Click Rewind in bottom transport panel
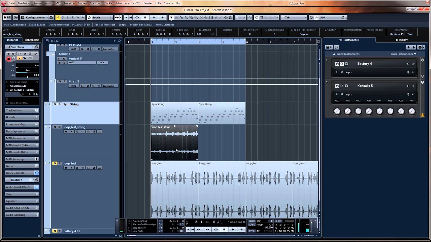 198,229
